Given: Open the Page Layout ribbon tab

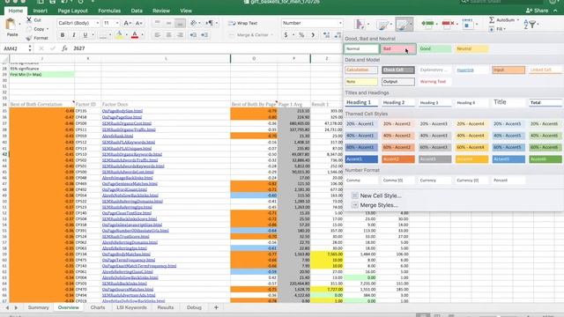Looking at the screenshot, I should [72, 11].
